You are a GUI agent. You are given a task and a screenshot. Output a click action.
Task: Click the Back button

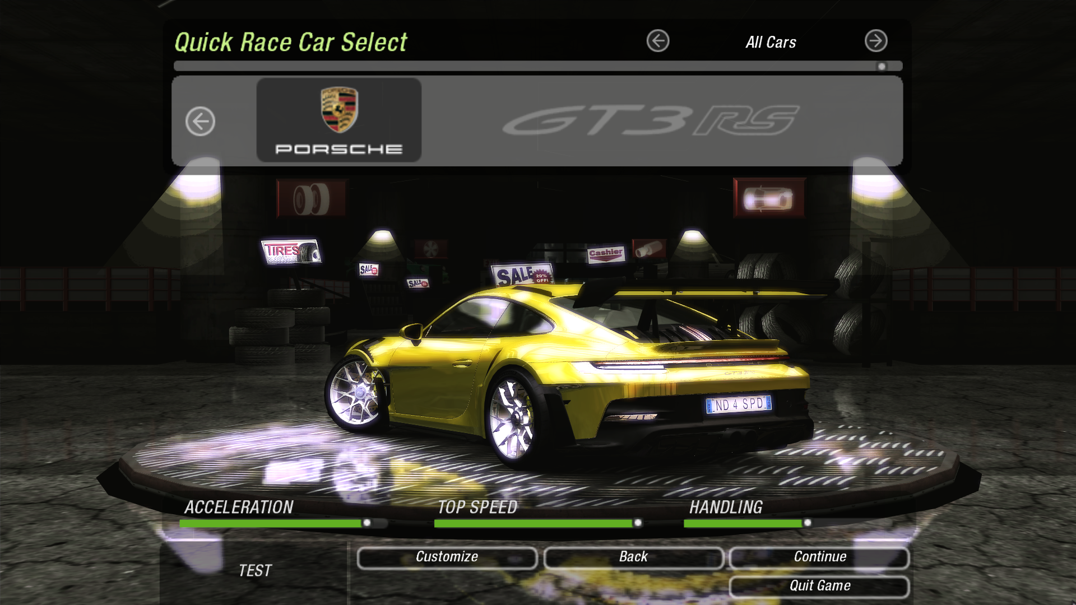point(633,557)
